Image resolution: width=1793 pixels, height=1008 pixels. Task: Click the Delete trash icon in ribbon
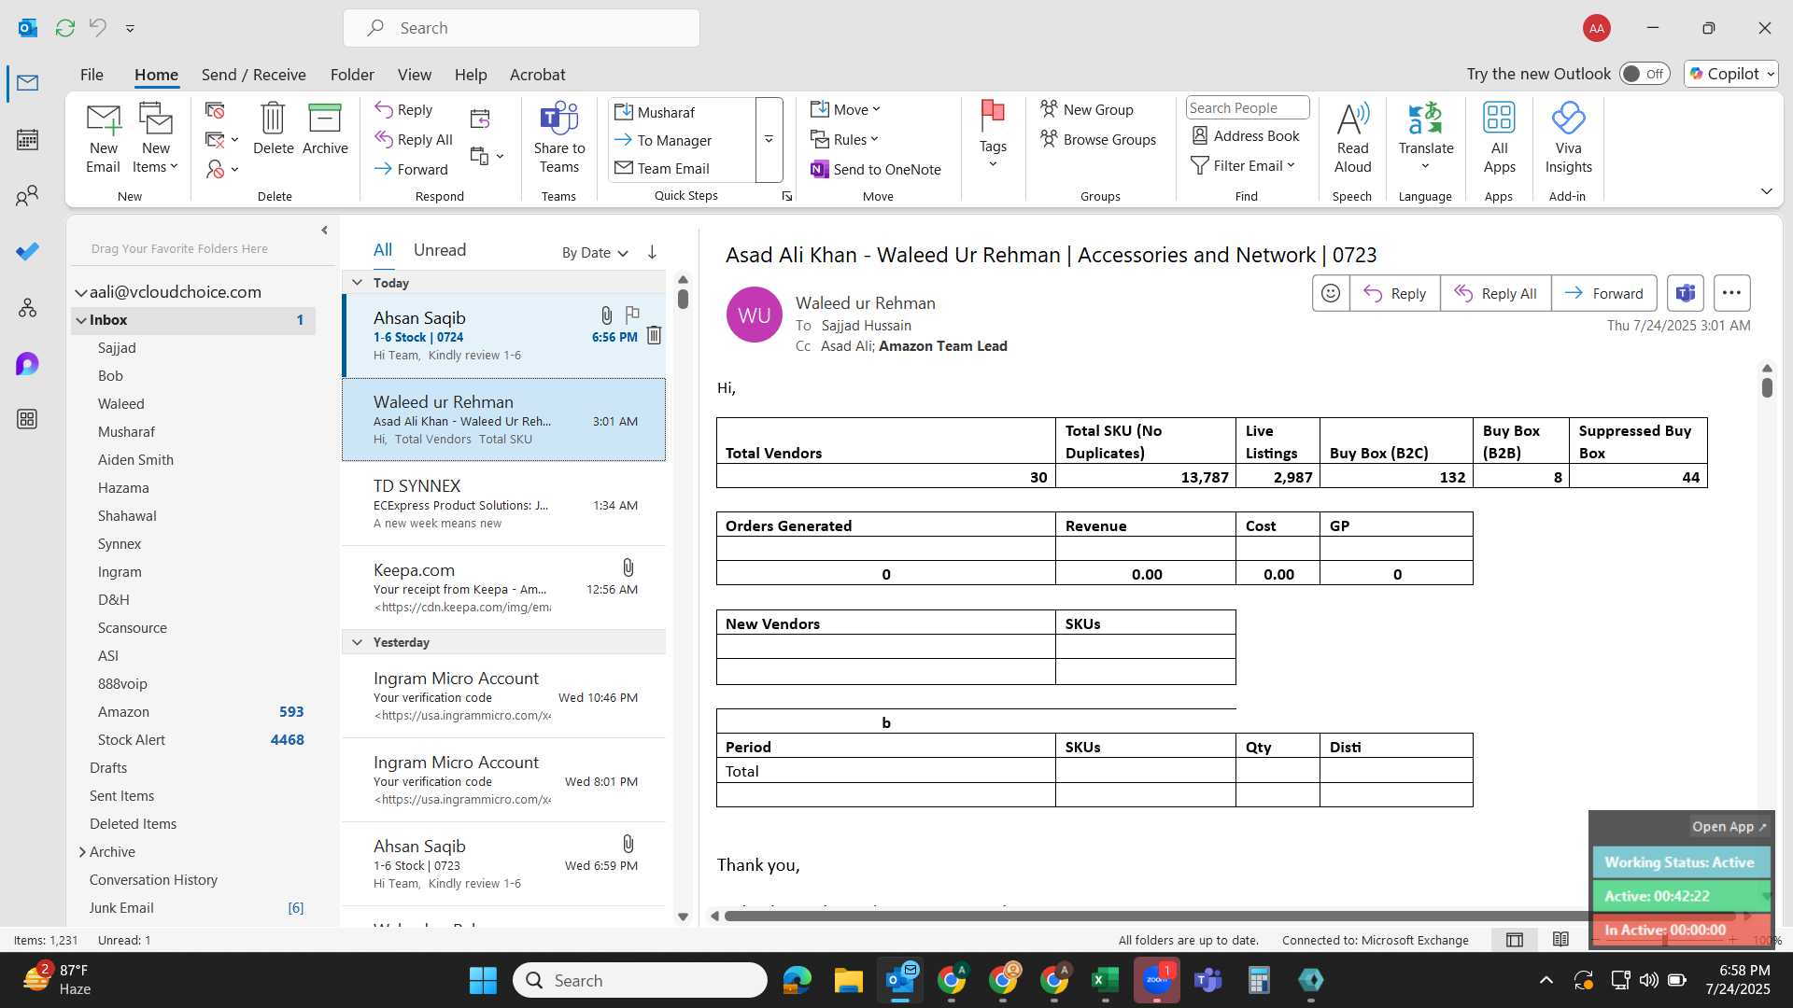pos(273,129)
